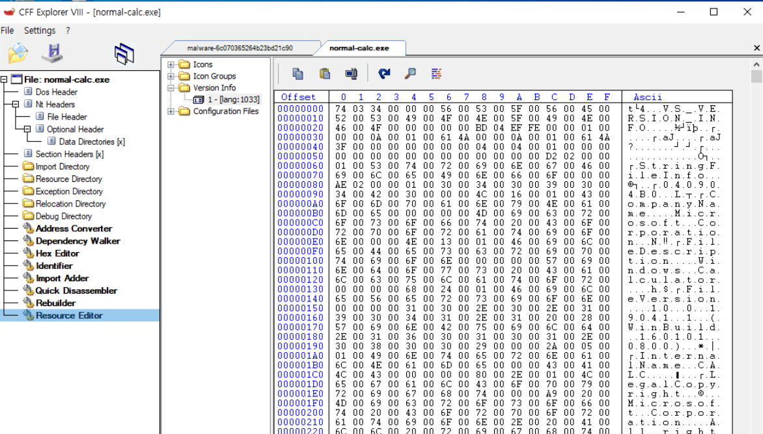Click offset 00000000 in hex view
This screenshot has height=434, width=763.
(x=300, y=108)
